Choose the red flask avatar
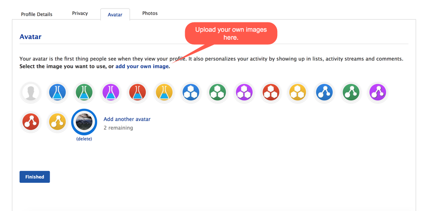Screen dimensions: 428x211 click(x=138, y=92)
